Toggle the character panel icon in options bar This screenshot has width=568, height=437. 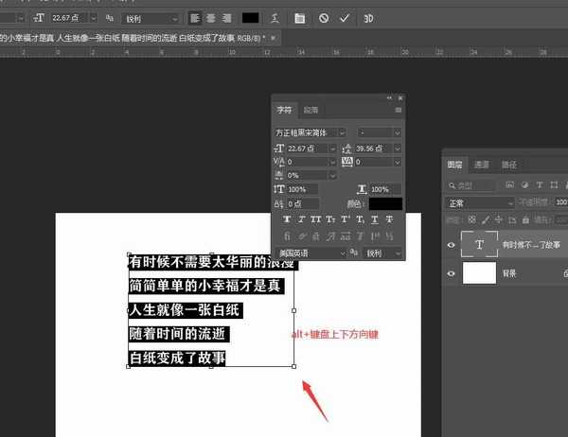299,18
